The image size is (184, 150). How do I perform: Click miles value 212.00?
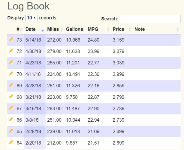[x=54, y=143]
